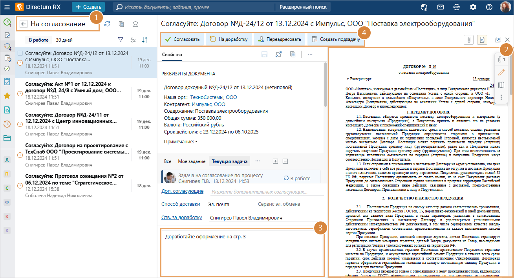Image resolution: width=514 pixels, height=278 pixels.
Task: Open the user profile avatar
Action: [x=505, y=7]
